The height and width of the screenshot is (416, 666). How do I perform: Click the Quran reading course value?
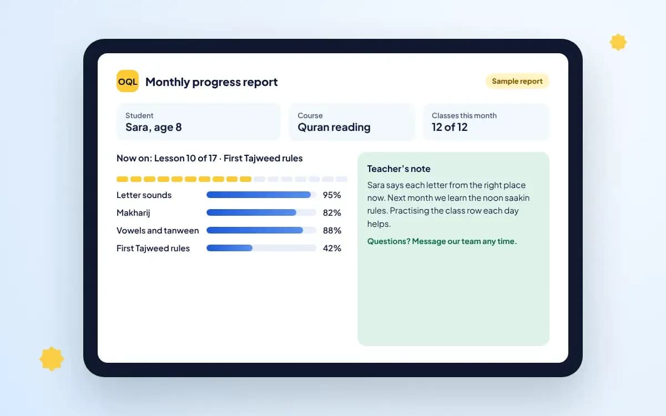click(x=334, y=128)
